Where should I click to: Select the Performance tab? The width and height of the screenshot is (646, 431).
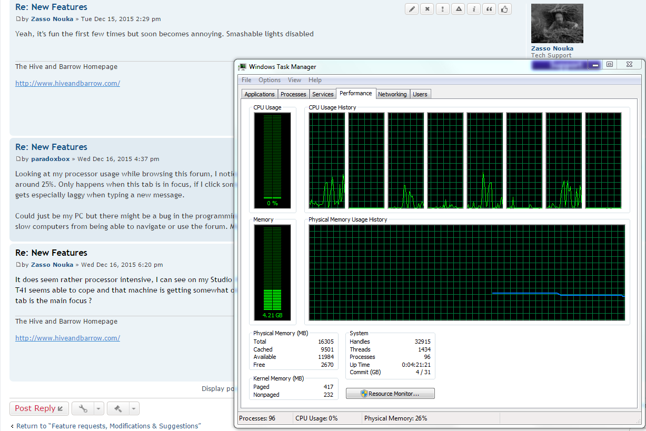(356, 93)
